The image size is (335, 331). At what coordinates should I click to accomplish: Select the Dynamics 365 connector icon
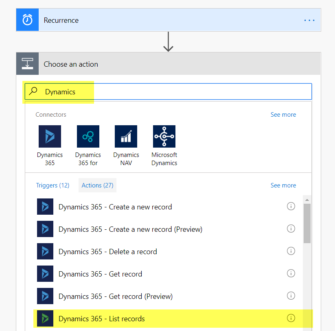50,136
